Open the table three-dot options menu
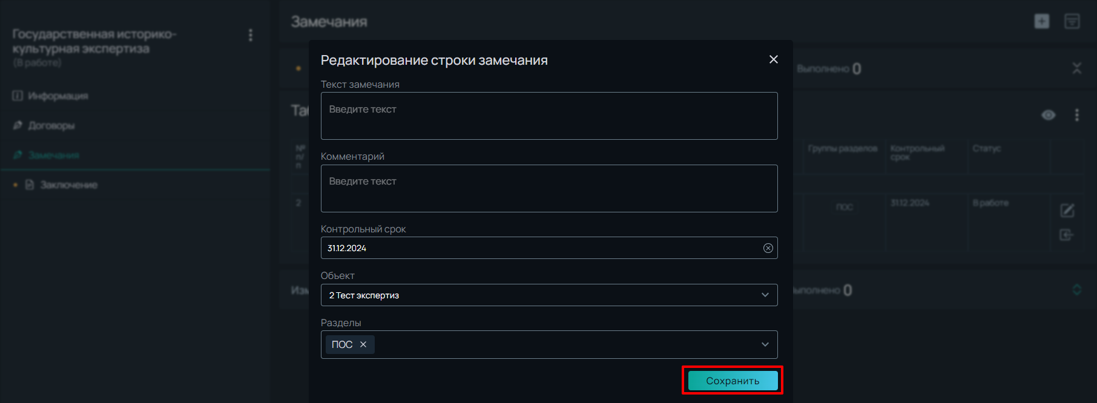 [1076, 115]
